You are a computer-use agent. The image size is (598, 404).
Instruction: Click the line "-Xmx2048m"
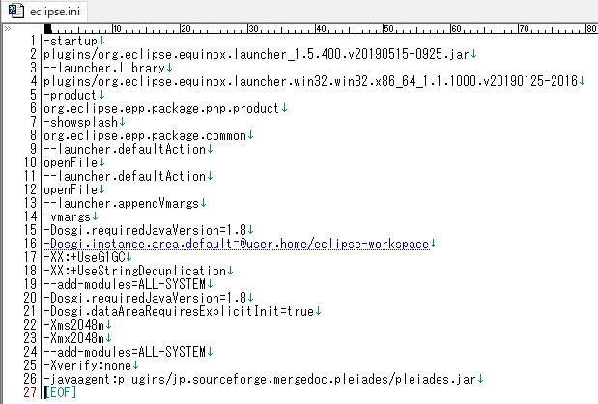(74, 339)
